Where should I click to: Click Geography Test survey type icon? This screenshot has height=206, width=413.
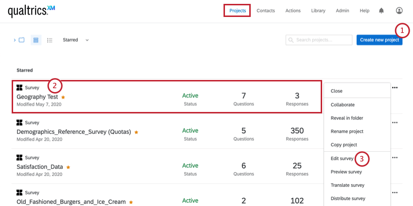[19, 88]
